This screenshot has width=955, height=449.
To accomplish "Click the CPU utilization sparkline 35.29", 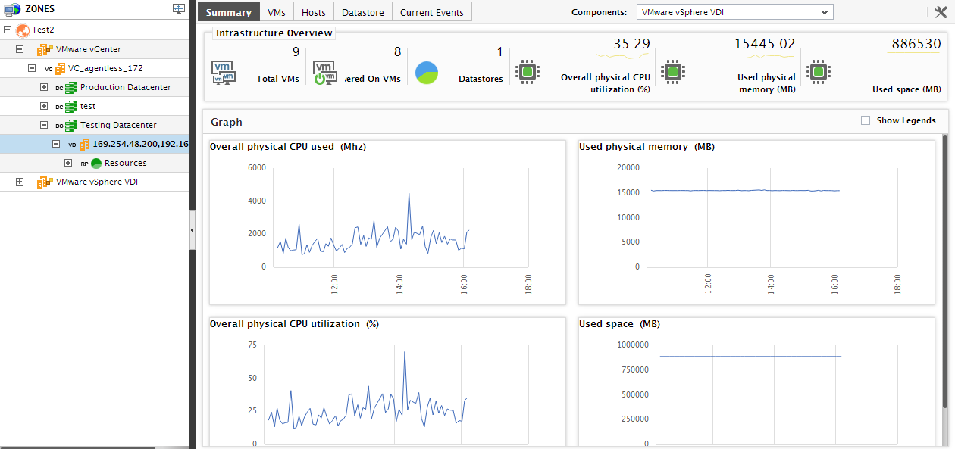I will (623, 55).
